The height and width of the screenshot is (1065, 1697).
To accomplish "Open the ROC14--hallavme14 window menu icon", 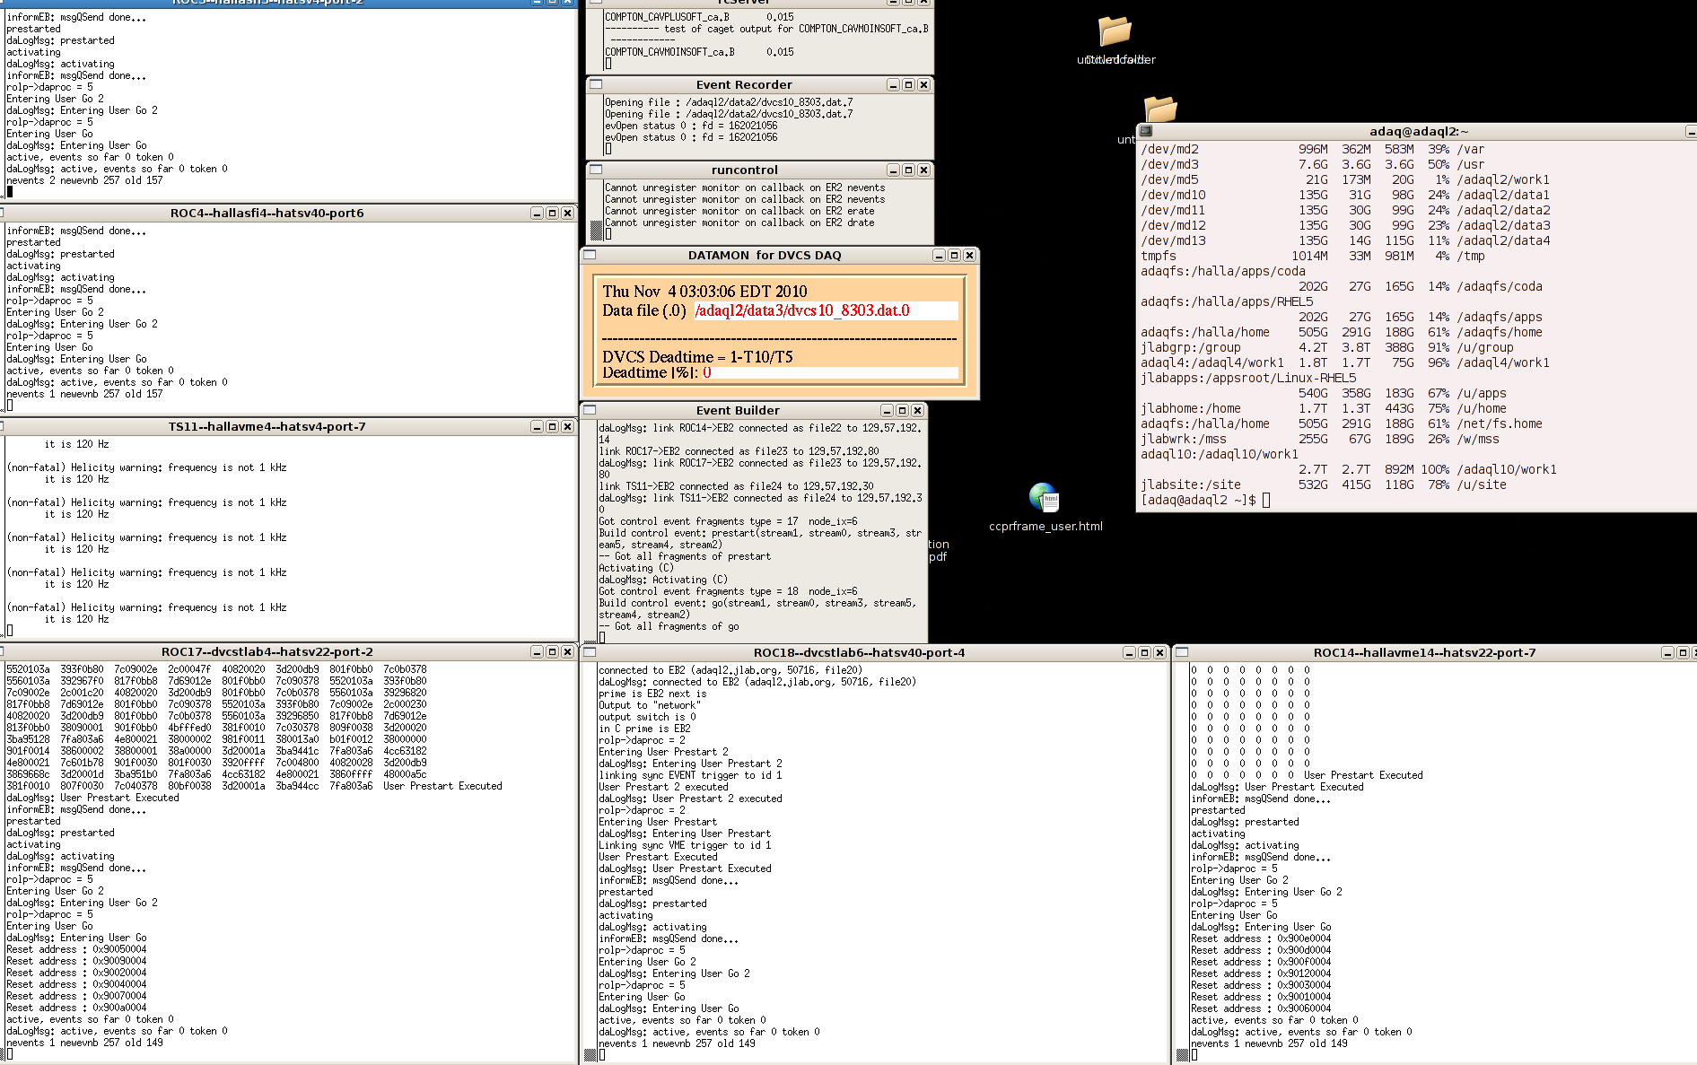I will click(1182, 652).
